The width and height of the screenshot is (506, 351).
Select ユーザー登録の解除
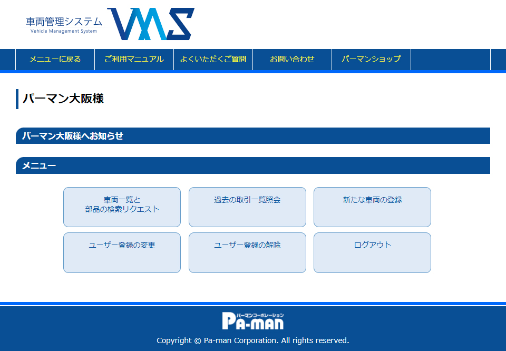[x=247, y=252]
